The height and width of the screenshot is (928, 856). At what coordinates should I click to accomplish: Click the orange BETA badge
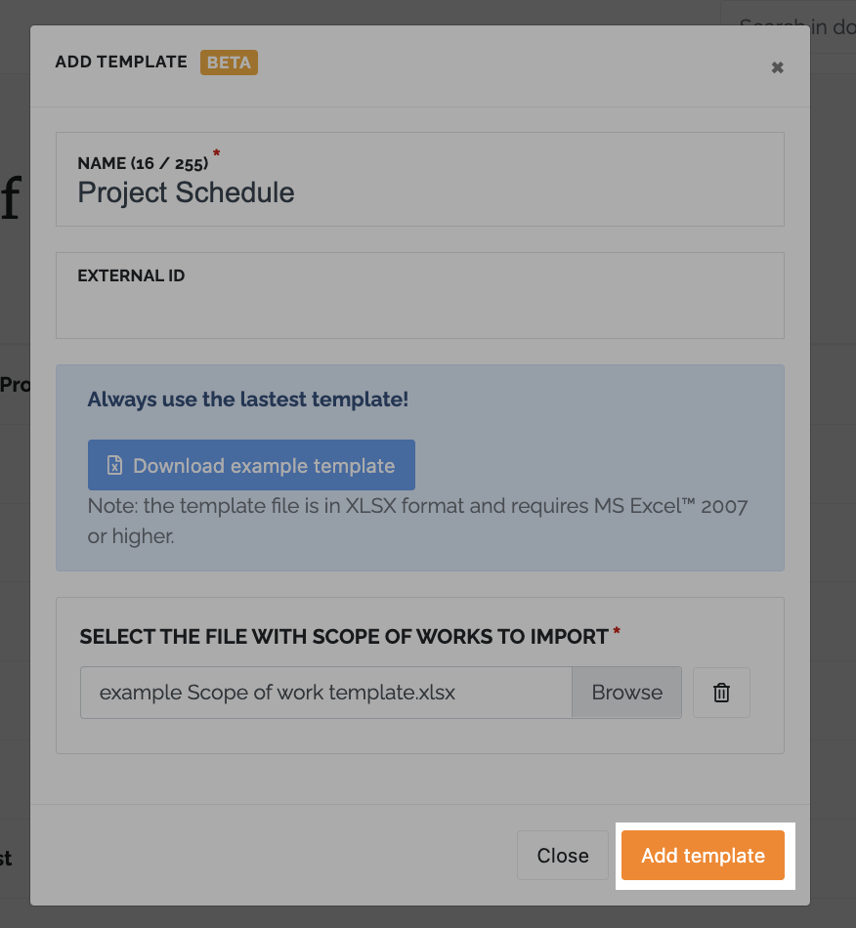click(x=229, y=63)
